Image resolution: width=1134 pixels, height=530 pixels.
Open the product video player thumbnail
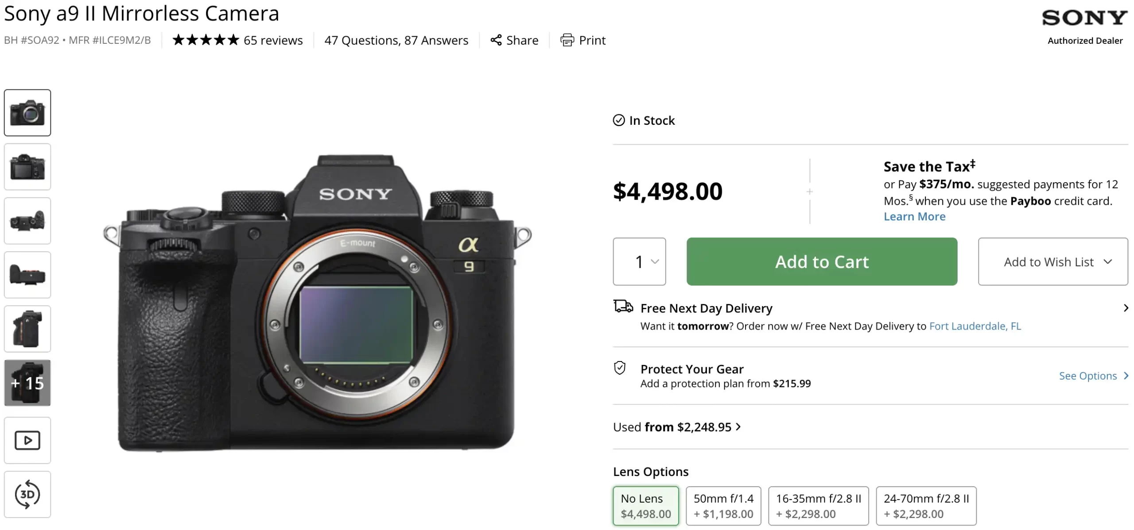(27, 440)
